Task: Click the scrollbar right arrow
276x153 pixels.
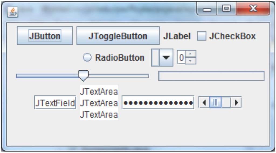Action: 236,102
